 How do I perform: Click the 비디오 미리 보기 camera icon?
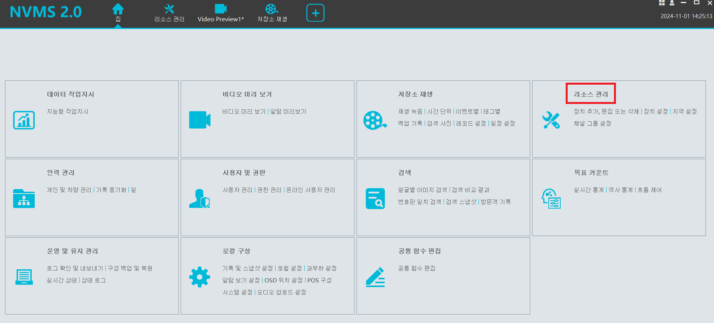point(200,120)
